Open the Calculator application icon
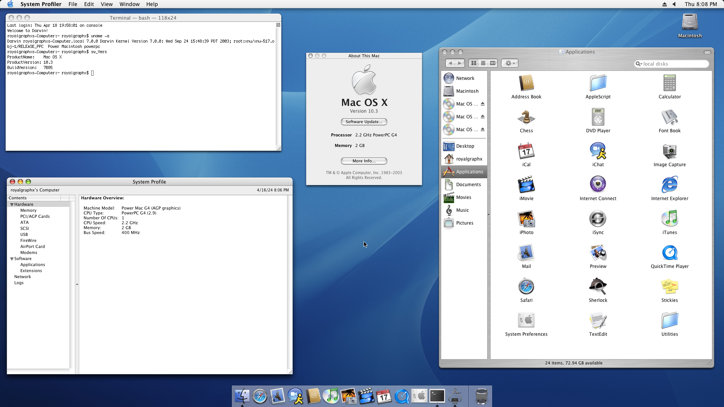 (x=670, y=83)
